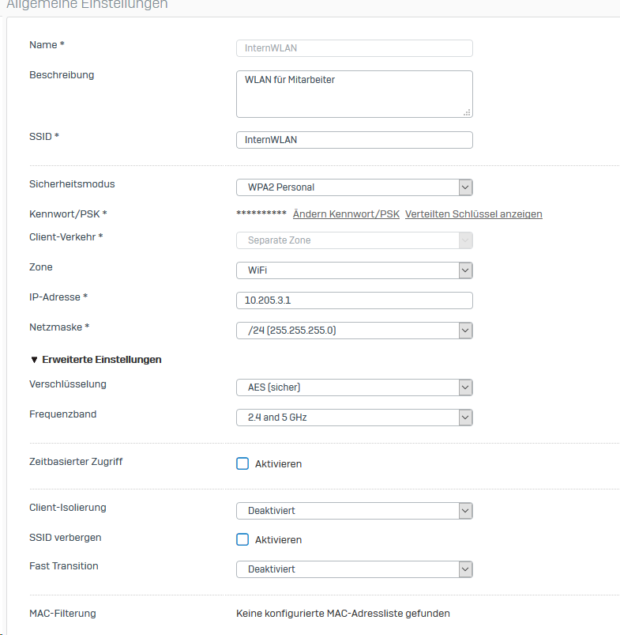
Task: Collapse Erweiterte Einstellungen section
Action: pyautogui.click(x=100, y=360)
